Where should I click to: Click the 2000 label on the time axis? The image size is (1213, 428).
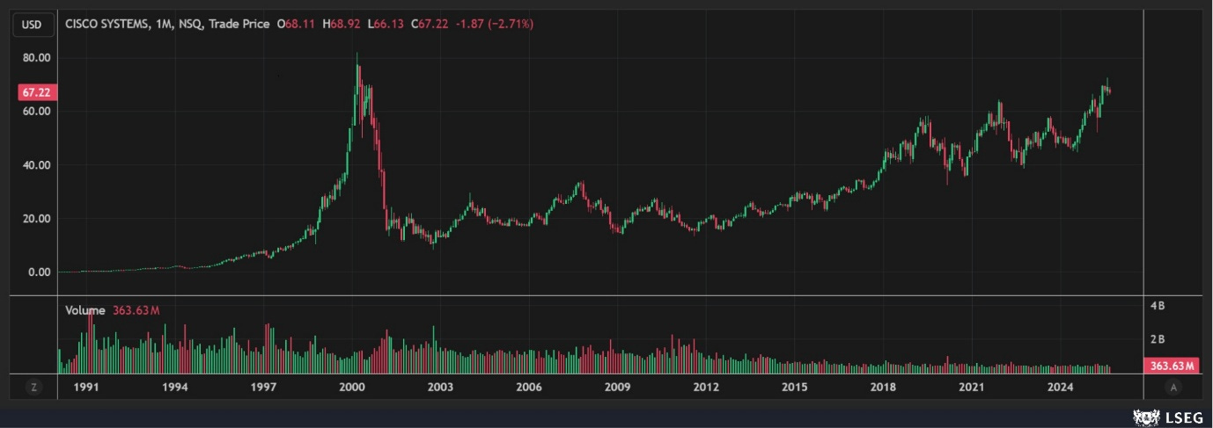[352, 388]
